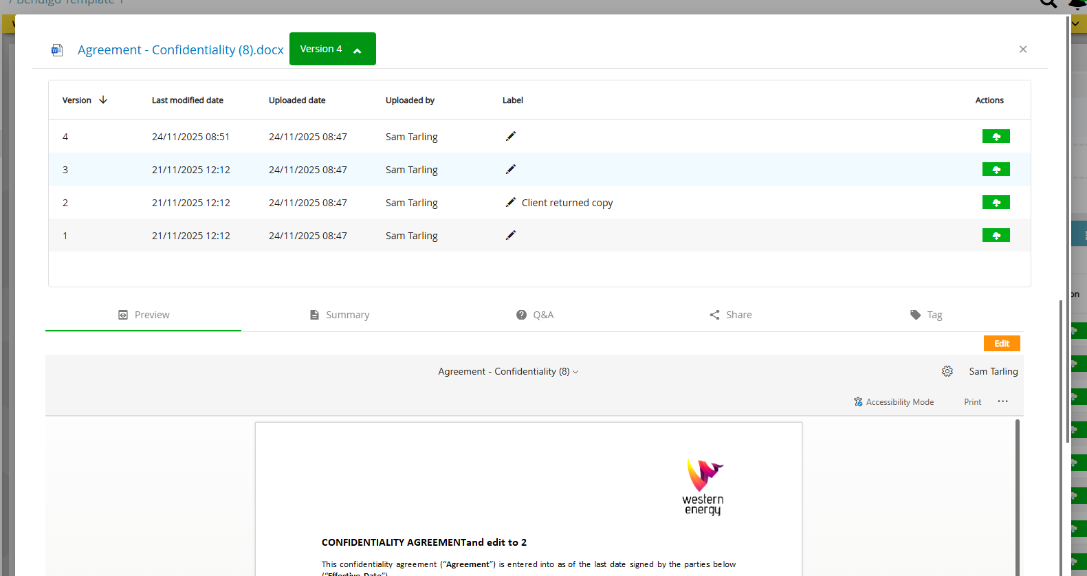Enable Accessibility Mode

[894, 402]
